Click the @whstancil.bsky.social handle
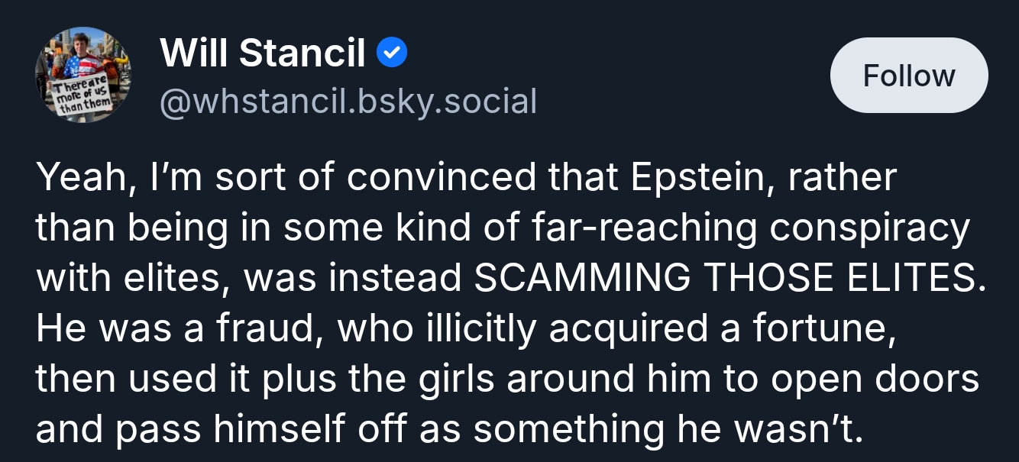This screenshot has height=462, width=1019. (348, 102)
